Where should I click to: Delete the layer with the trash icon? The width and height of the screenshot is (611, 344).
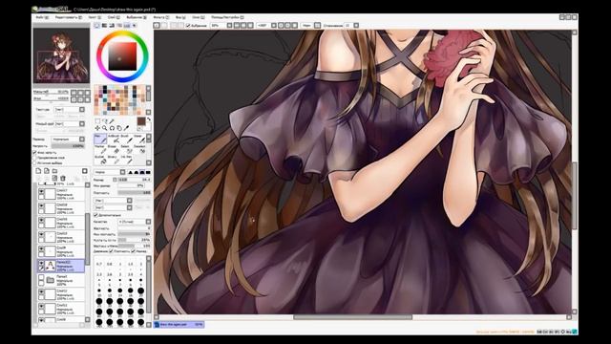[63, 179]
